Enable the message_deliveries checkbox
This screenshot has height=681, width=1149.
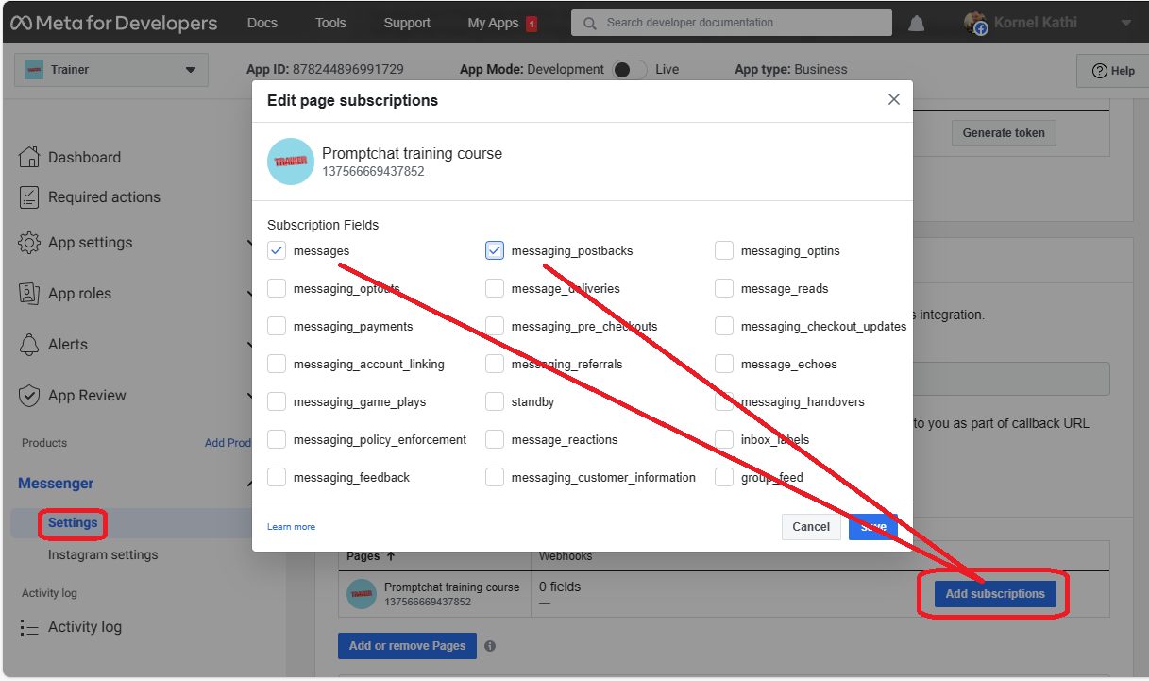pos(495,289)
